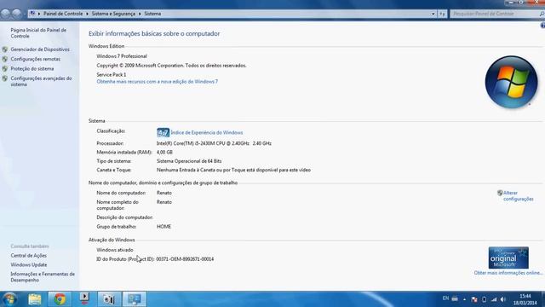The height and width of the screenshot is (307, 545).
Task: Open the Windows Start orb
Action: pyautogui.click(x=9, y=299)
